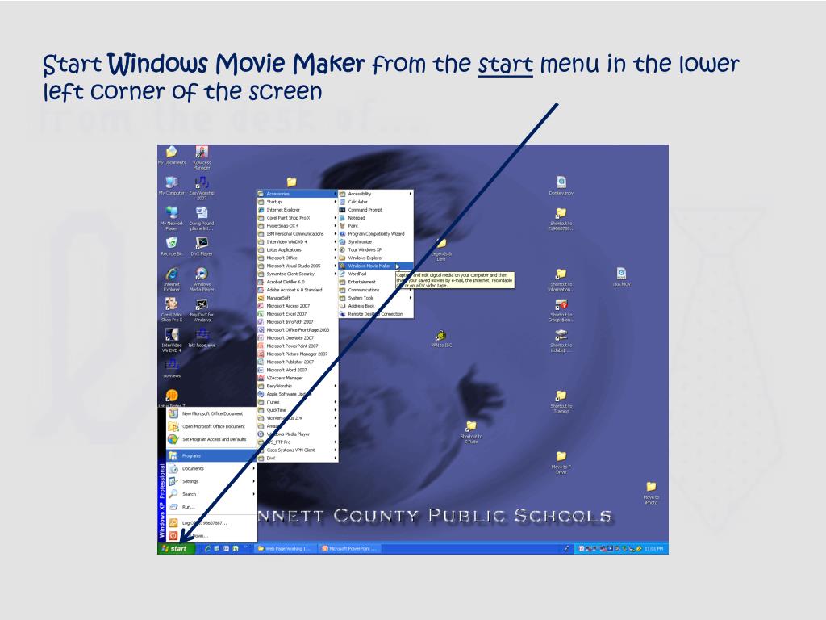826x620 pixels.
Task: Open the My Documents desktop icon
Action: (172, 156)
